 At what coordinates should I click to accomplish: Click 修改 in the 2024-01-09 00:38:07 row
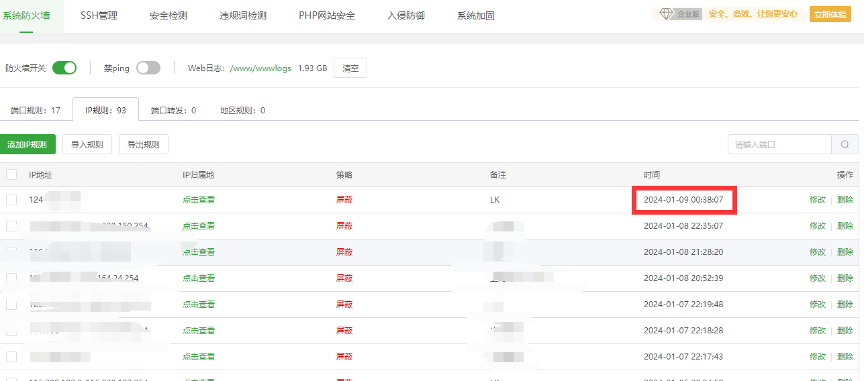818,200
